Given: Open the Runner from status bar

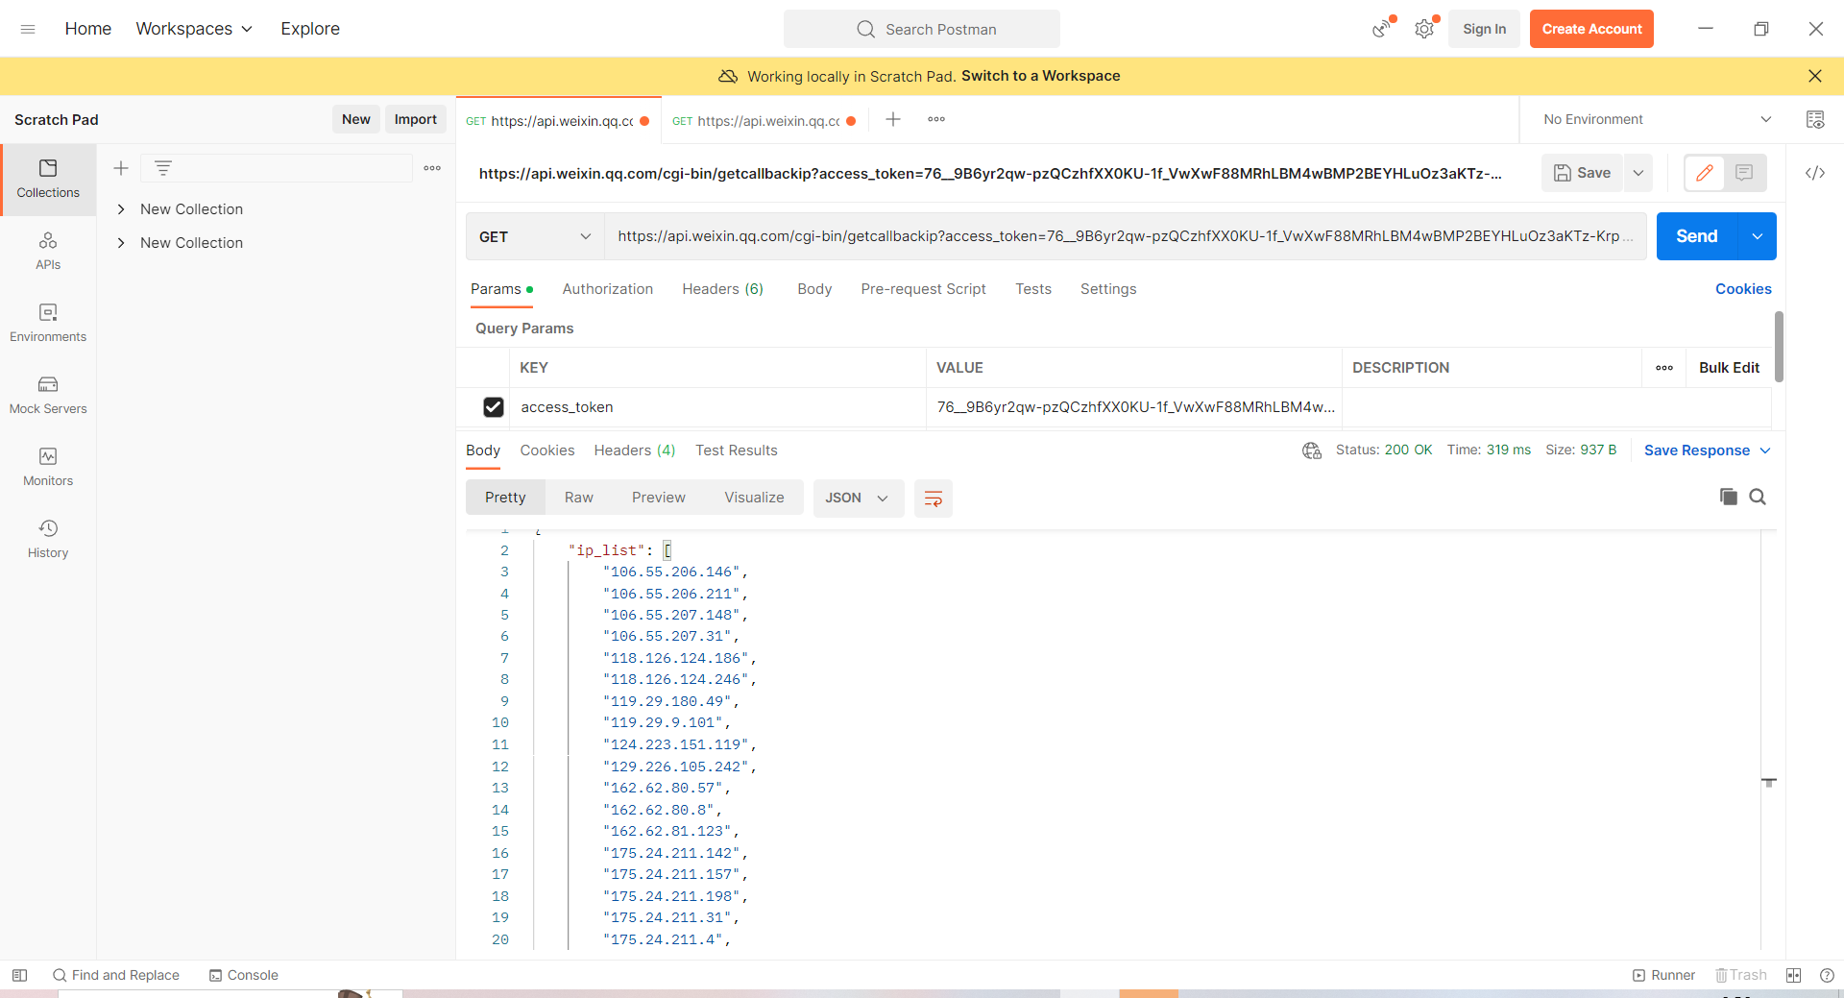Looking at the screenshot, I should click(1663, 975).
